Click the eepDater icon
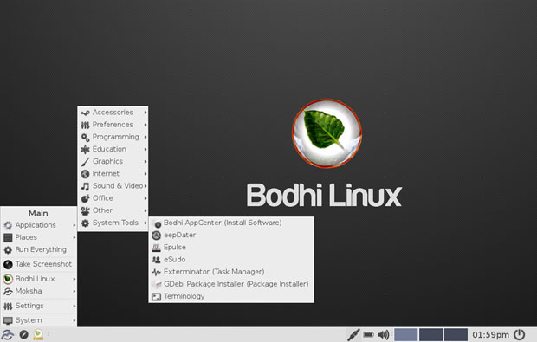This screenshot has width=537, height=342. click(157, 236)
